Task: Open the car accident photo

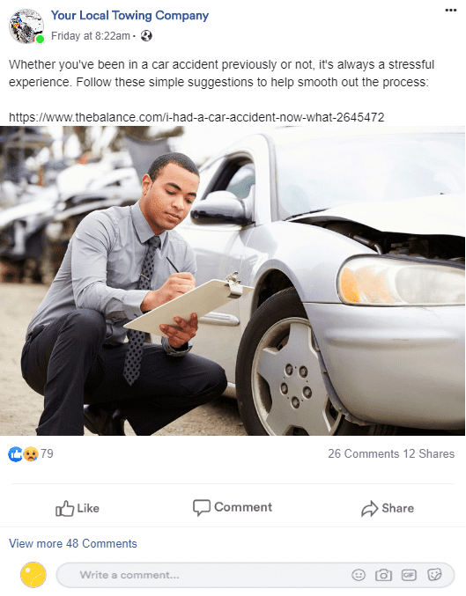Action: [233, 281]
